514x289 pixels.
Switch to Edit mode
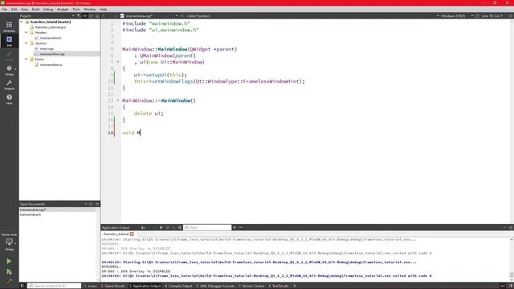click(9, 41)
